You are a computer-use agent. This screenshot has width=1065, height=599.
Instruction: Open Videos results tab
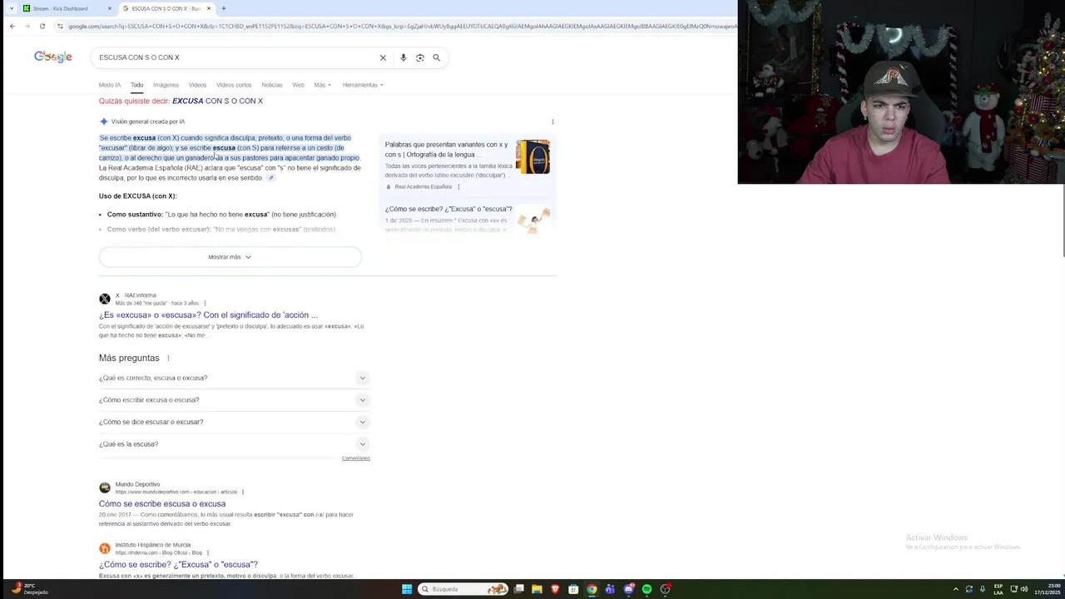197,85
